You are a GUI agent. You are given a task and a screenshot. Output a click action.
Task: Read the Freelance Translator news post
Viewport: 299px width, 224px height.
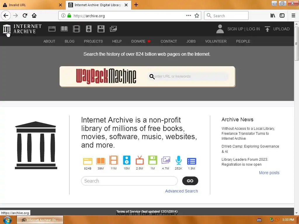248,134
